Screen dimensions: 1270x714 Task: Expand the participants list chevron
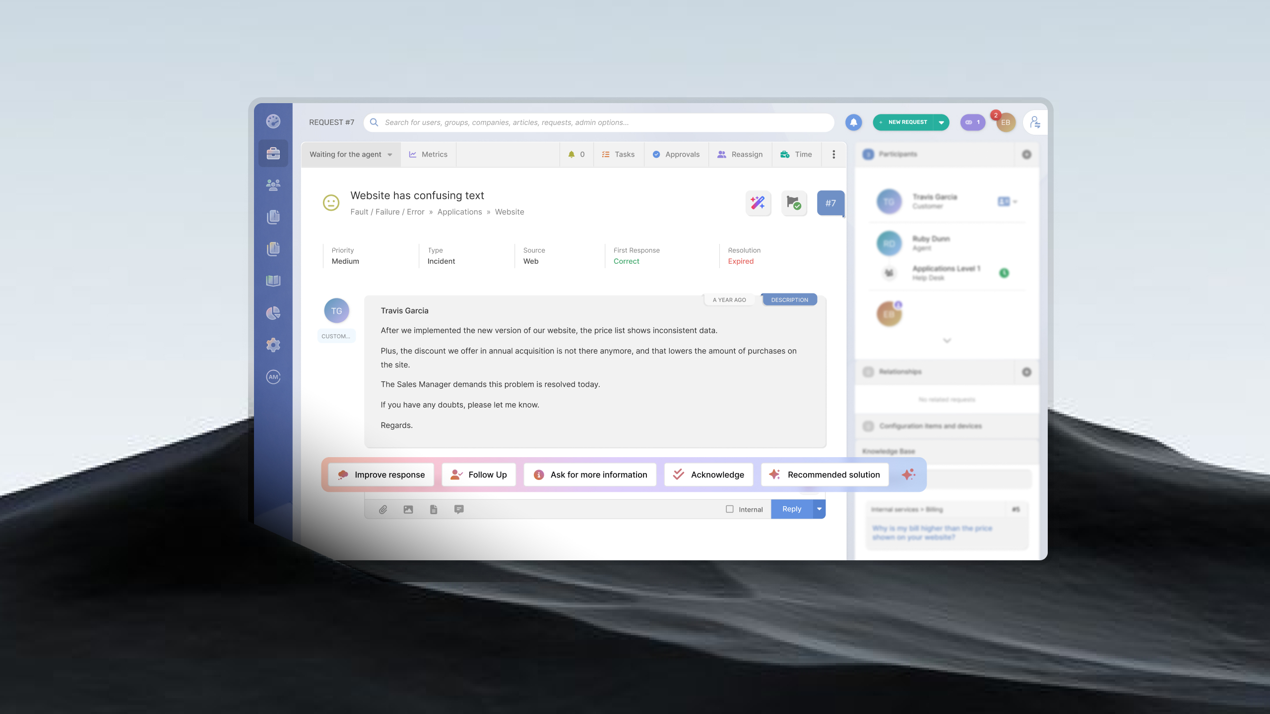pyautogui.click(x=947, y=341)
